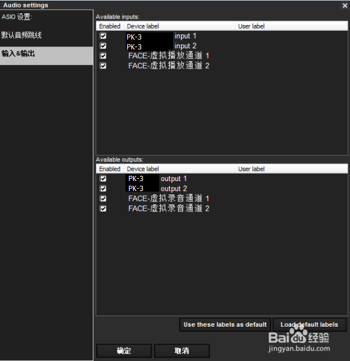
Task: Select the FACE-虚拟录音通道 1 label
Action: pyautogui.click(x=169, y=199)
